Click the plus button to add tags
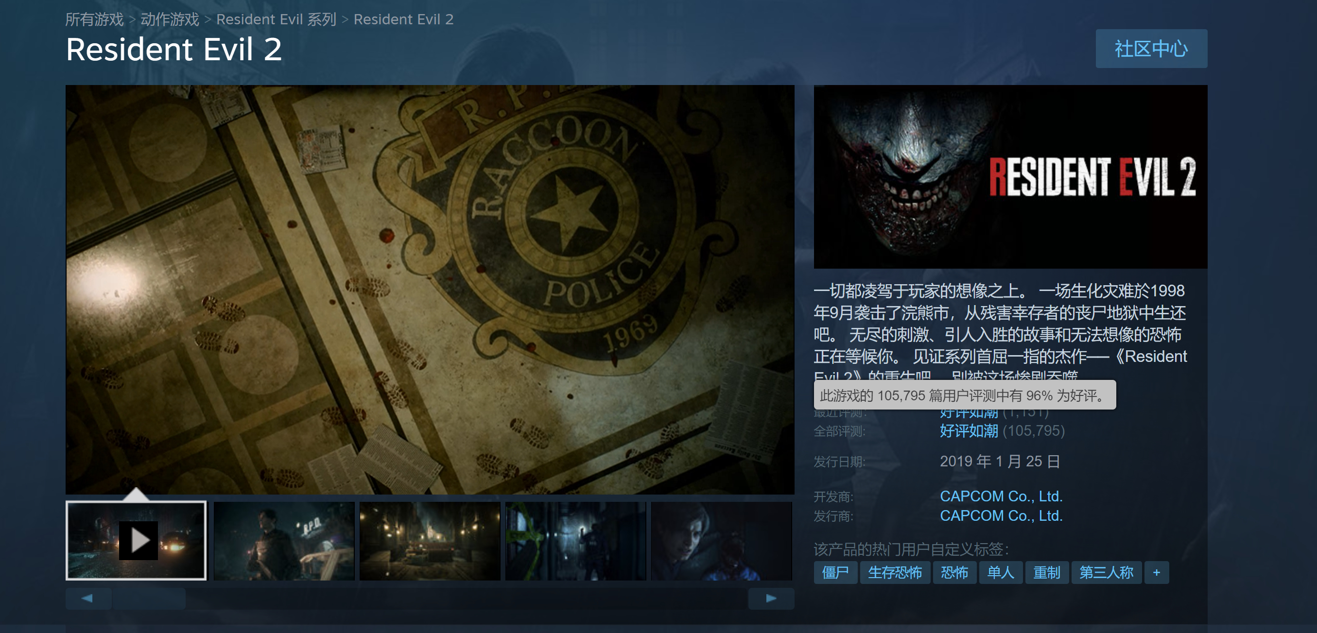Screen dimensions: 1317x633 (x=1157, y=572)
